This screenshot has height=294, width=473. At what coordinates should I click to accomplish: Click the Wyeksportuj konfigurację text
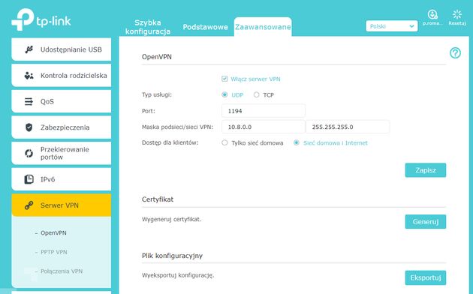178,275
